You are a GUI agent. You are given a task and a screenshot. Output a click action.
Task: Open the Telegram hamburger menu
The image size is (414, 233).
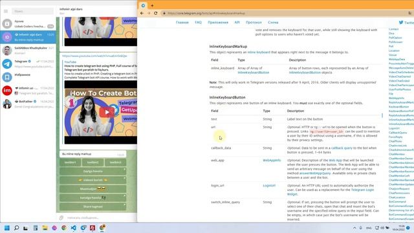tap(6, 12)
